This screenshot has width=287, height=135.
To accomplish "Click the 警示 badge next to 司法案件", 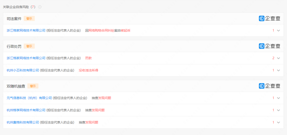I will [29, 19].
